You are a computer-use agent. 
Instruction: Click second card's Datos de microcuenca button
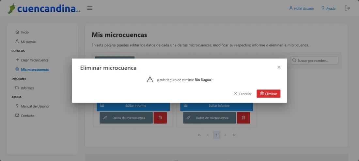tap(209, 118)
